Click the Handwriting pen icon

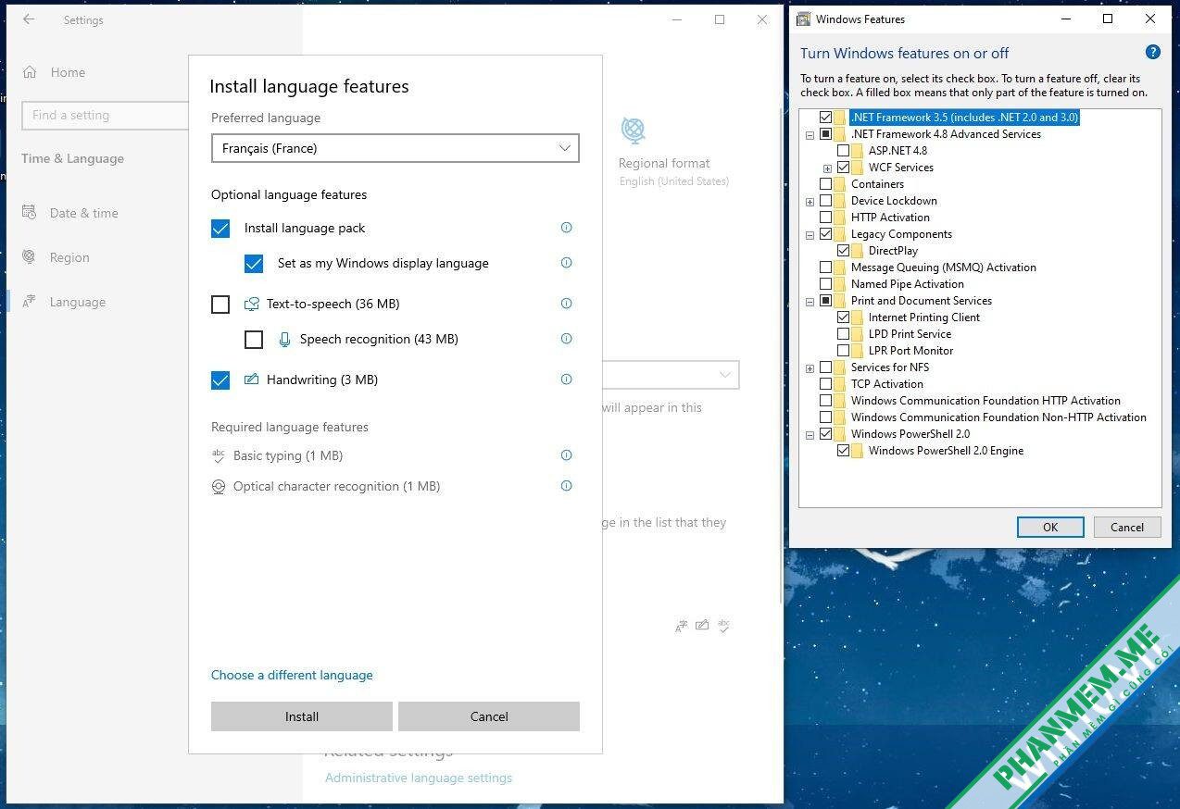(251, 380)
